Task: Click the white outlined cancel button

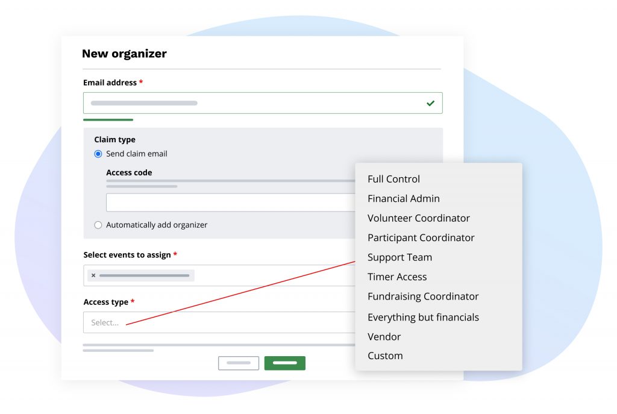Action: [x=238, y=363]
